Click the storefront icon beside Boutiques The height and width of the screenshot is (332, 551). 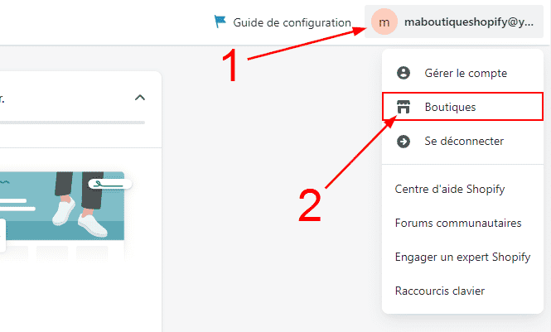click(404, 107)
